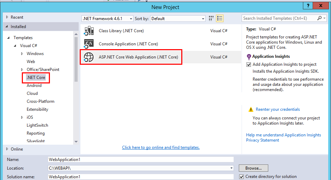
Task: Collapse the Visual C# tree node
Action: [15, 46]
